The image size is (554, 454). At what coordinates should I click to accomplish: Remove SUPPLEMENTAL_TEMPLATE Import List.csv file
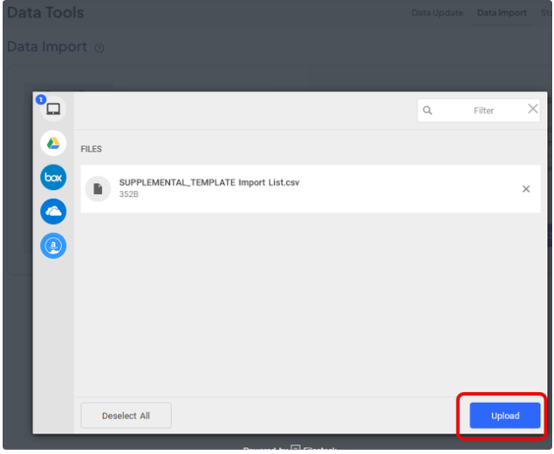(526, 189)
